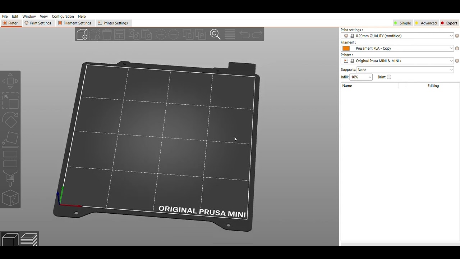
Task: Open the Search magnifier tool
Action: point(215,34)
